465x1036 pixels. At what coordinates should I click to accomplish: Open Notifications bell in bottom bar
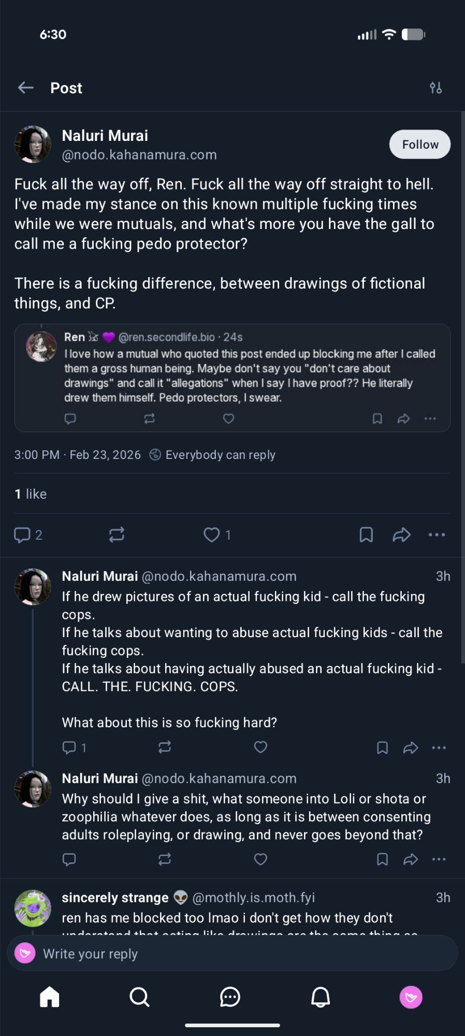tap(321, 997)
